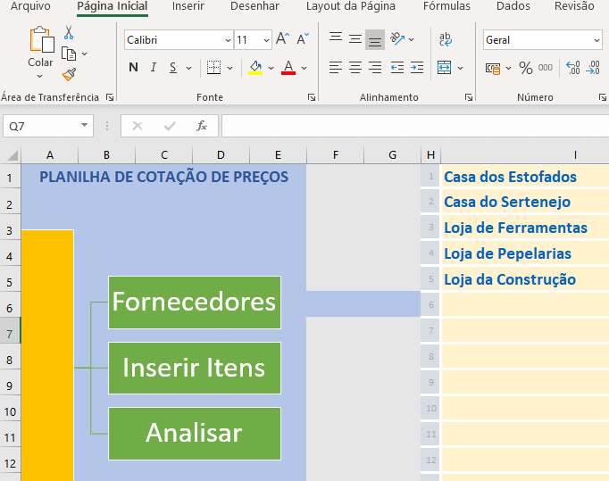The image size is (609, 481).
Task: Align text left
Action: (x=336, y=68)
